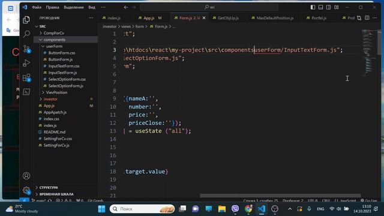The width and height of the screenshot is (384, 216).
Task: Open the terminal panel icon in activity bar
Action: point(26,92)
